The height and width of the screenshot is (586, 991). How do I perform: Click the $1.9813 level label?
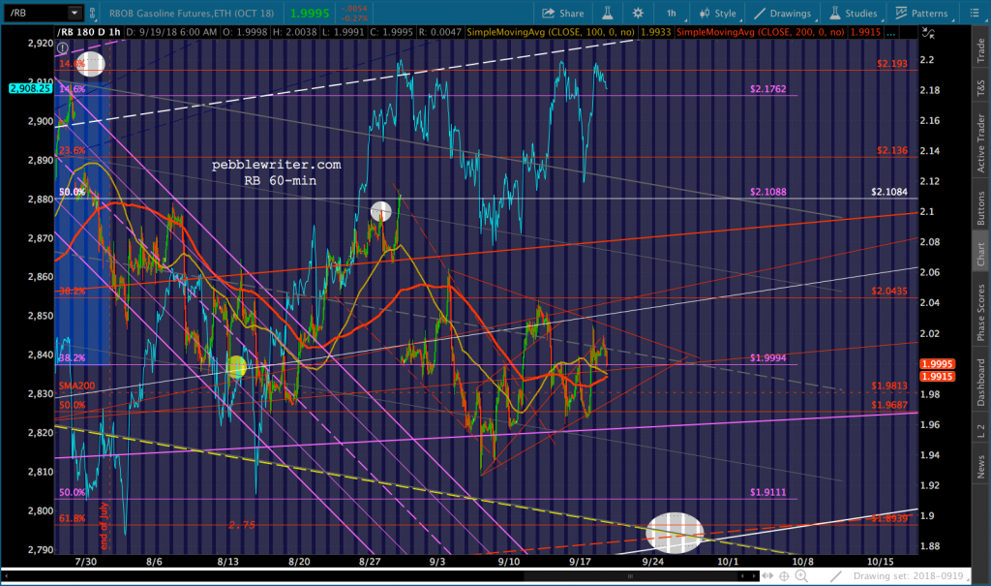click(x=888, y=386)
